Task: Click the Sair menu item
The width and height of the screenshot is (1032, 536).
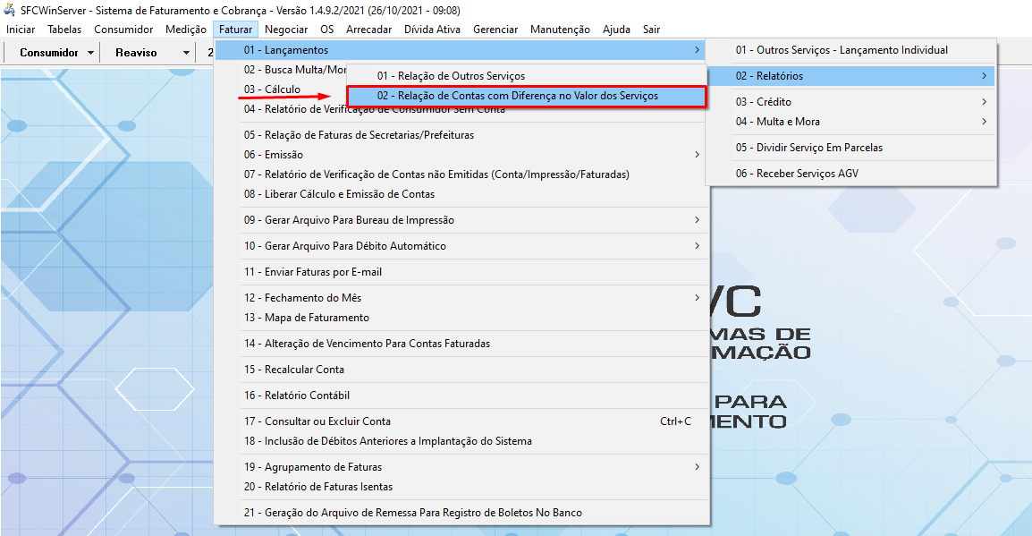Action: point(651,30)
